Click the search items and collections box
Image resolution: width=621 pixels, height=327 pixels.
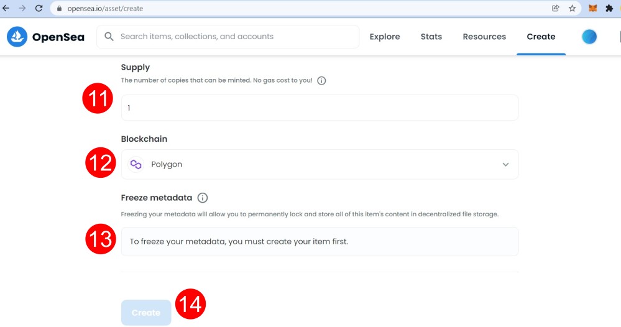pos(228,37)
